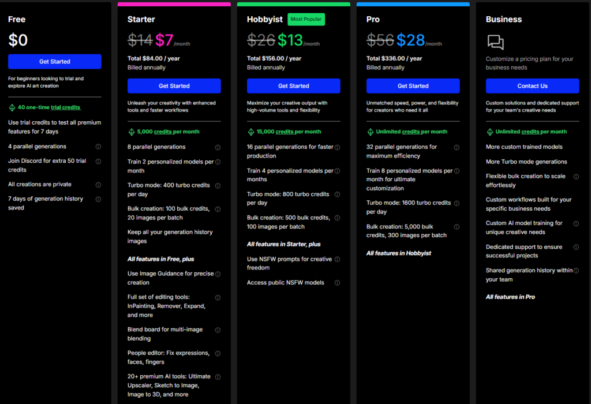The width and height of the screenshot is (591, 404).
Task: Choose Get Started for the Hobbyist plan
Action: click(294, 86)
